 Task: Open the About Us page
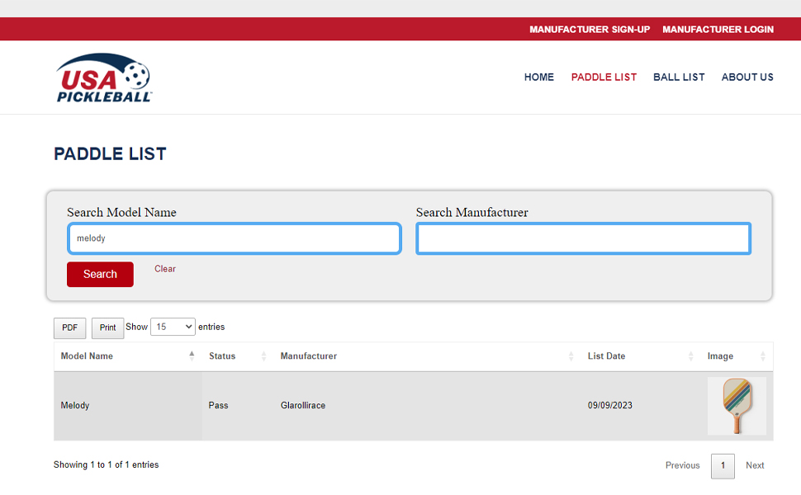(747, 77)
